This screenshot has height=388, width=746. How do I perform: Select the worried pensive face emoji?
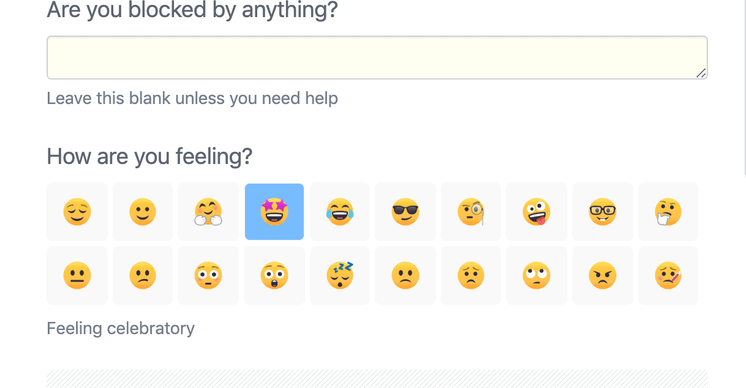coord(470,275)
